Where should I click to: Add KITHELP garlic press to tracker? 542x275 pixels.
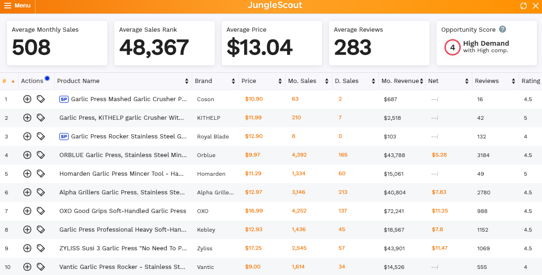[27, 118]
